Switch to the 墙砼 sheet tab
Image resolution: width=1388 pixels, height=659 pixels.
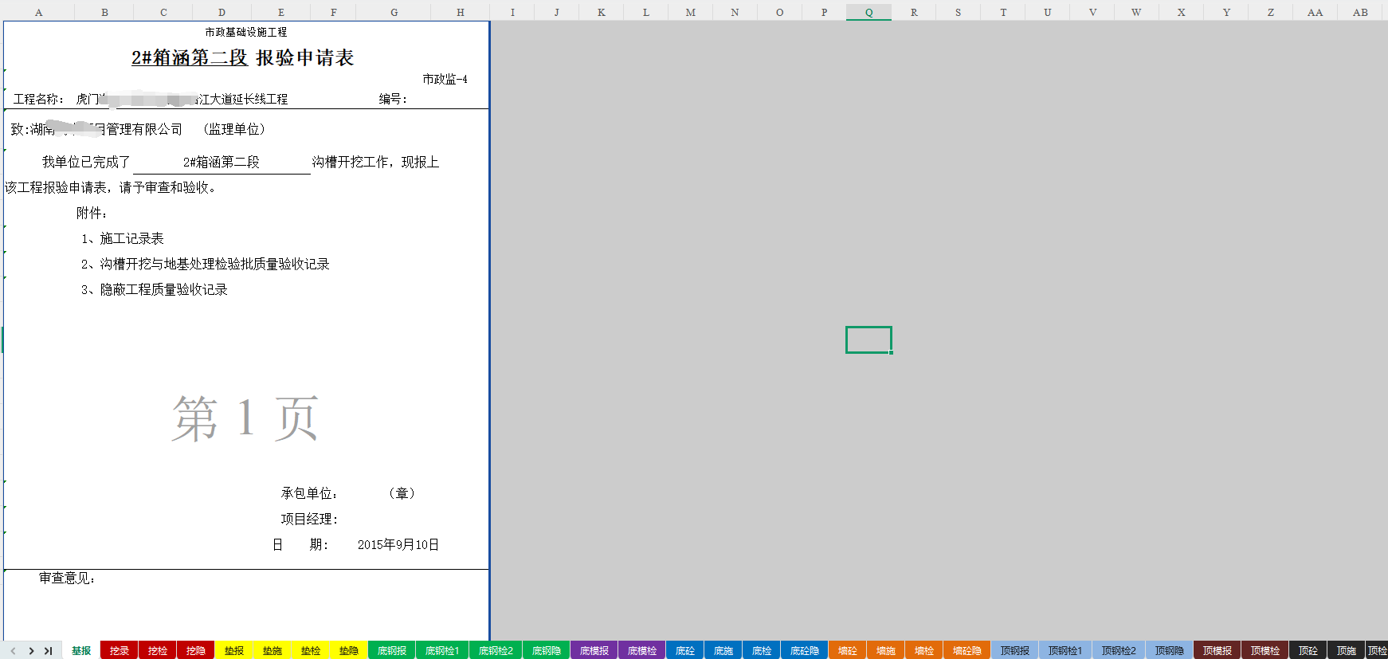pos(848,651)
